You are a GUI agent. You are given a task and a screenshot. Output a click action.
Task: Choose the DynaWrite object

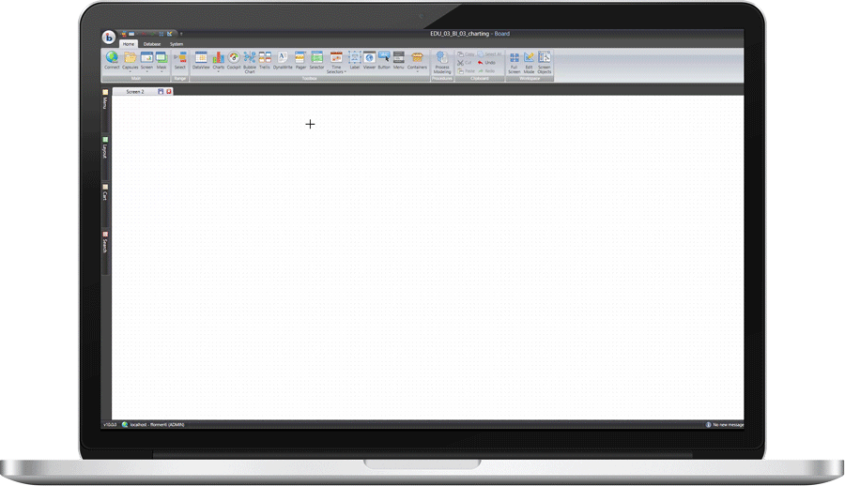tap(283, 60)
